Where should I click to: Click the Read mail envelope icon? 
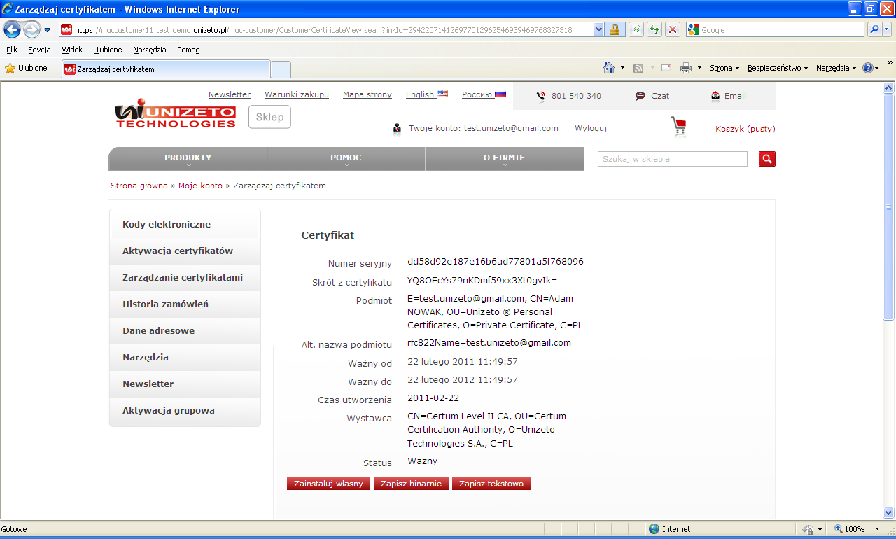pos(666,68)
